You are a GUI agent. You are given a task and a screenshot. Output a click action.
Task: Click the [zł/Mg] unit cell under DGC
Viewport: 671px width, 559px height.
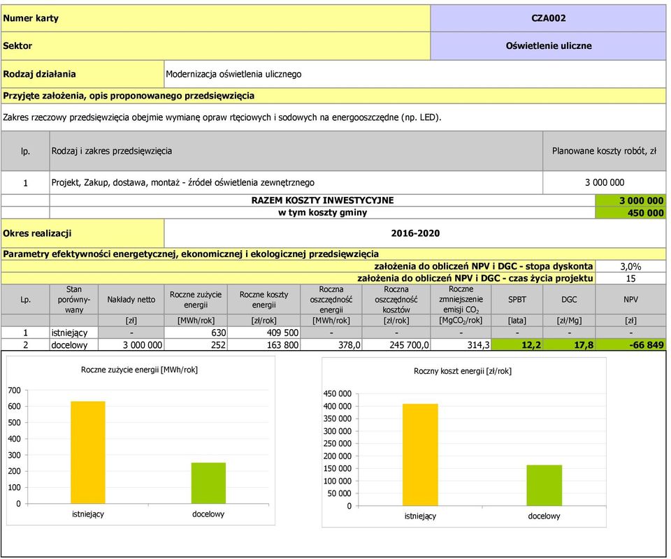(x=569, y=321)
